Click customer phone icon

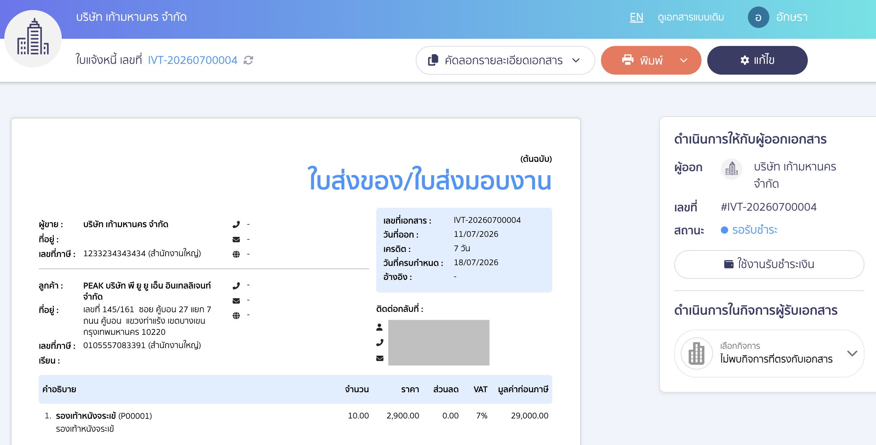point(236,286)
